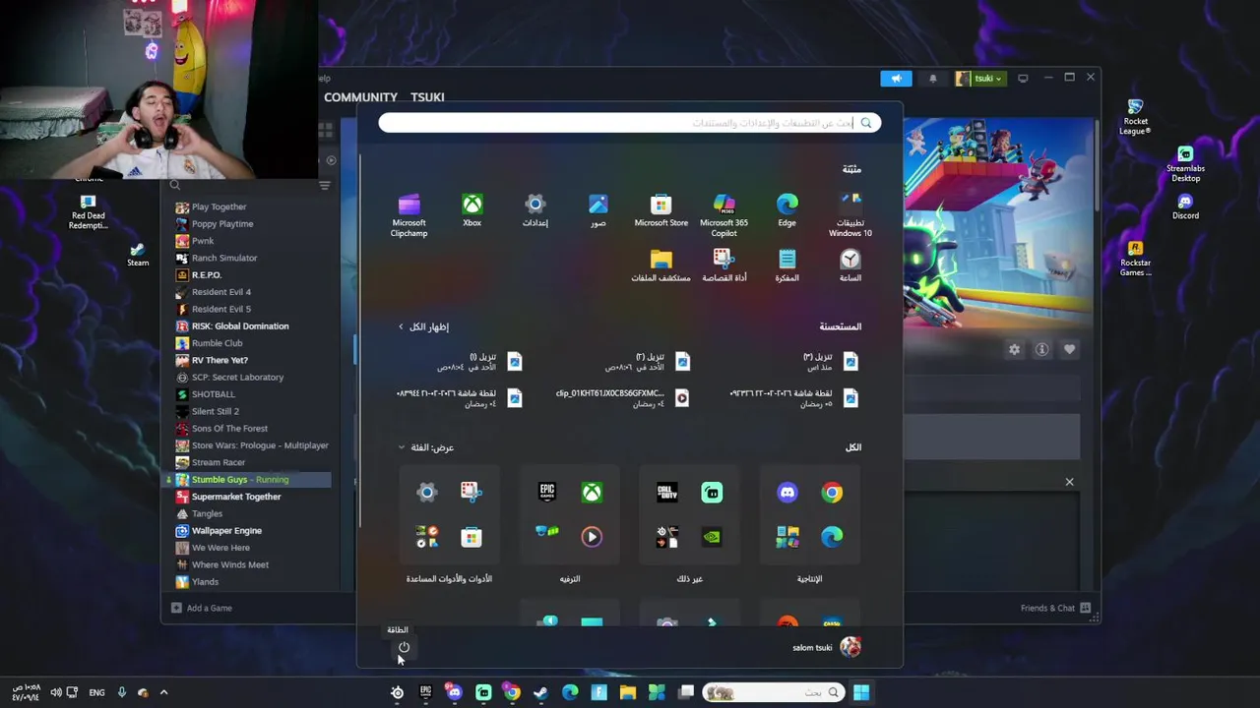Open Notepad from pinned apps
The width and height of the screenshot is (1260, 708).
click(x=787, y=265)
